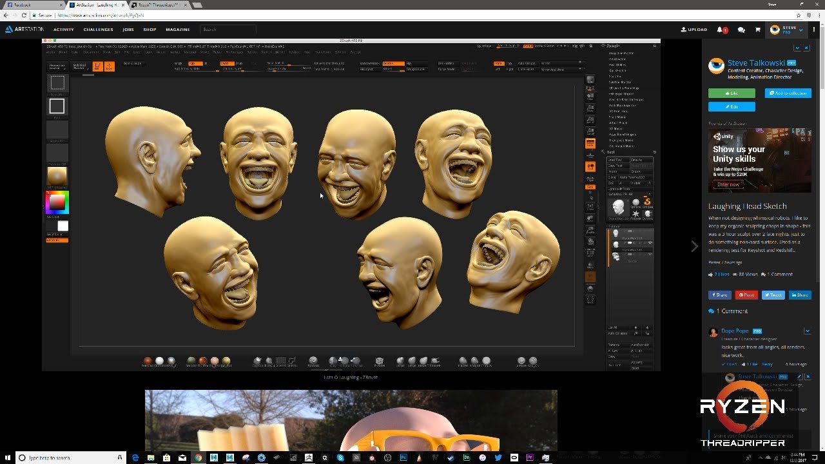Screen dimensions: 825x464
Task: Open the Magazine link
Action: [x=178, y=30]
